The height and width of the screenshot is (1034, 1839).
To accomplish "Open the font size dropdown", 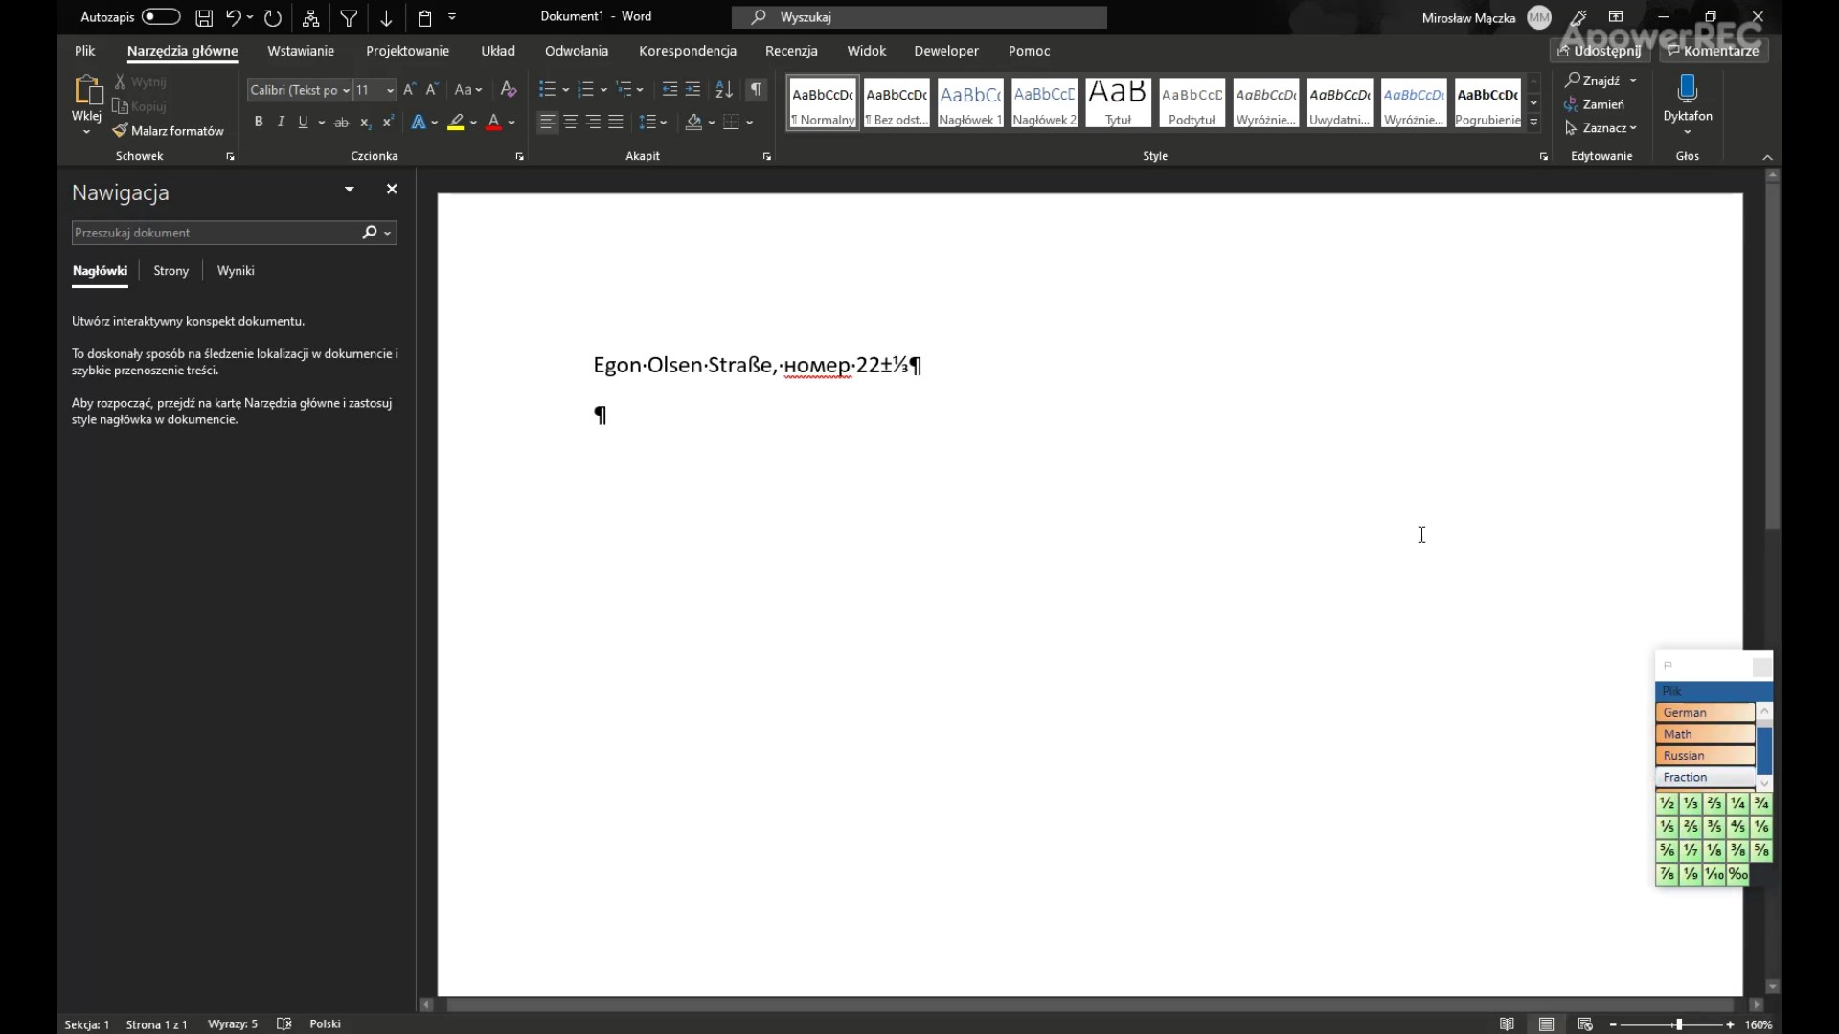I will pyautogui.click(x=390, y=89).
